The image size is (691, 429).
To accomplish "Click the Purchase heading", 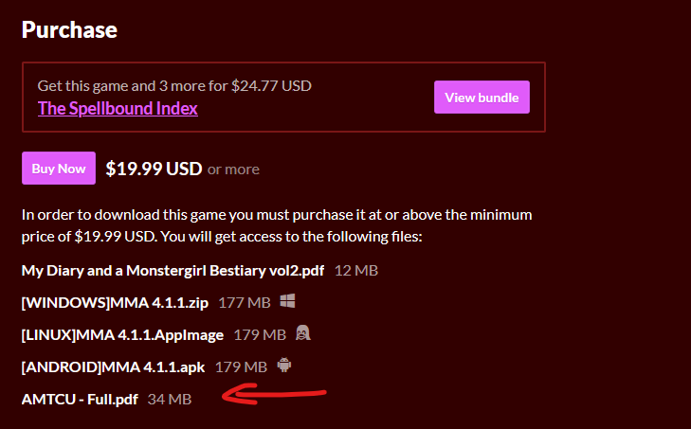I will click(x=69, y=29).
